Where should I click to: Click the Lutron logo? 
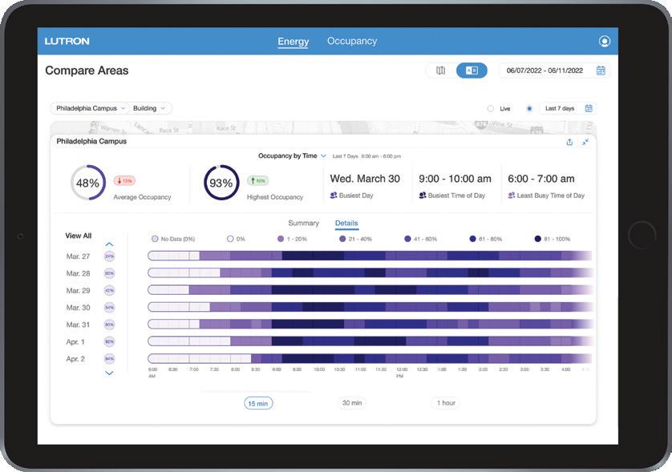click(67, 41)
